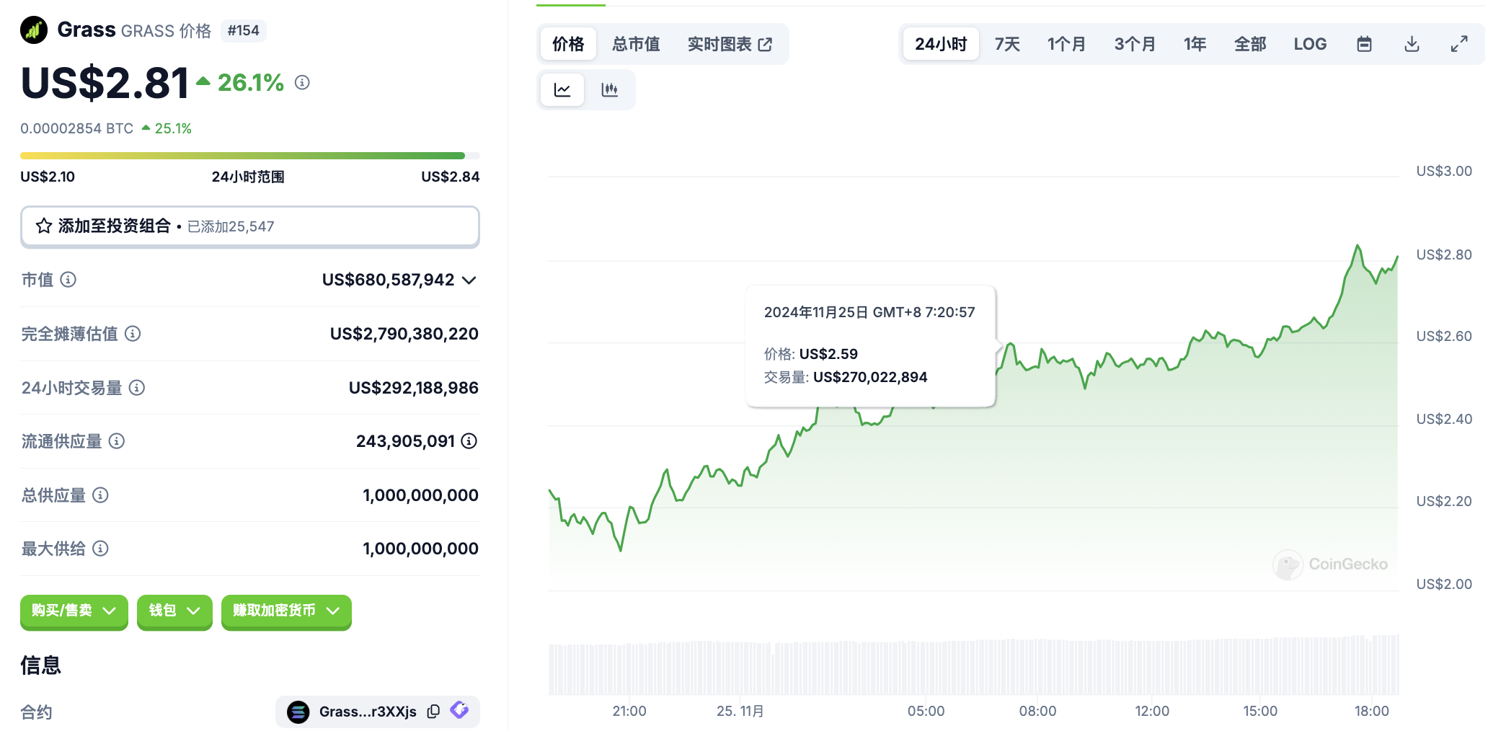Select the 24小时 time range

(941, 44)
